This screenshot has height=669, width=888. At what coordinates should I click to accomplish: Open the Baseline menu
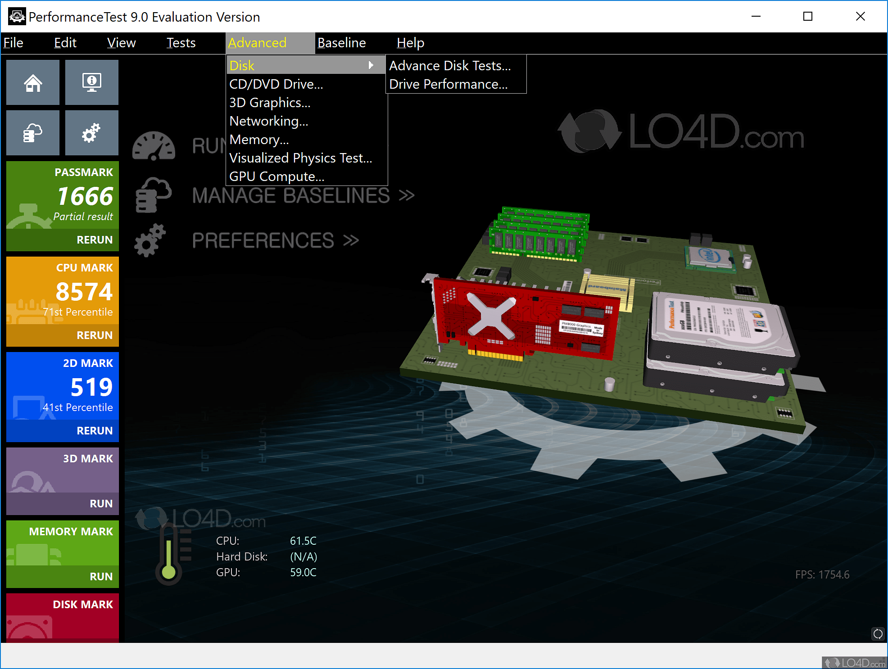click(341, 43)
